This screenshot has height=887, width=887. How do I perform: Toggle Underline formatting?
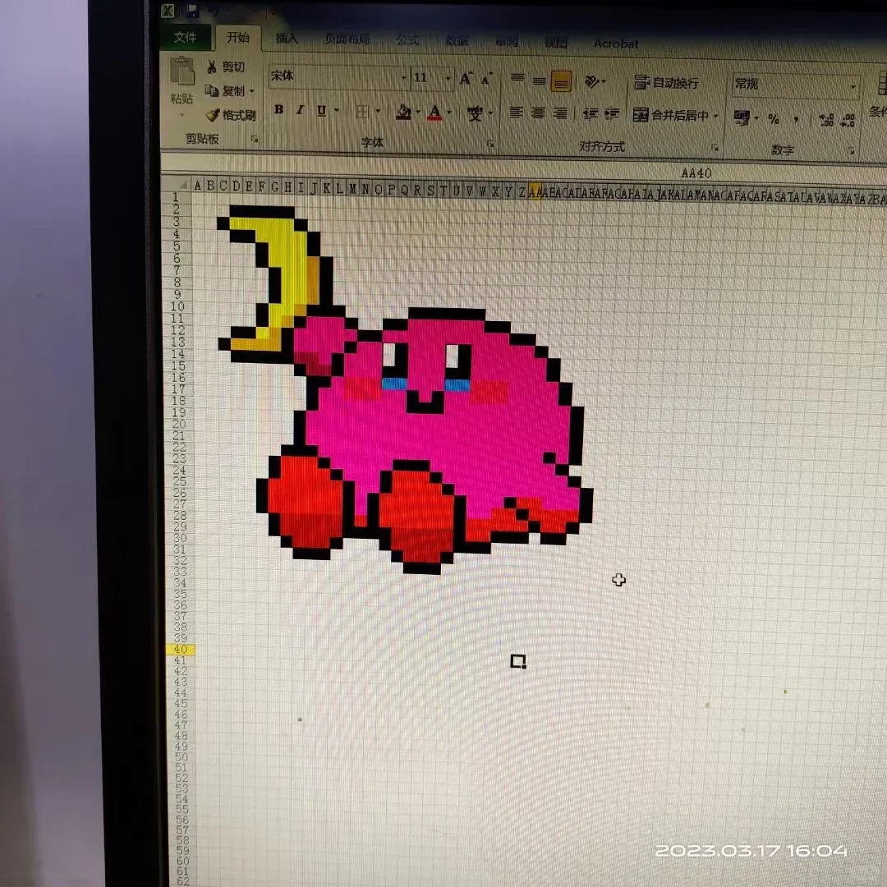(x=321, y=110)
